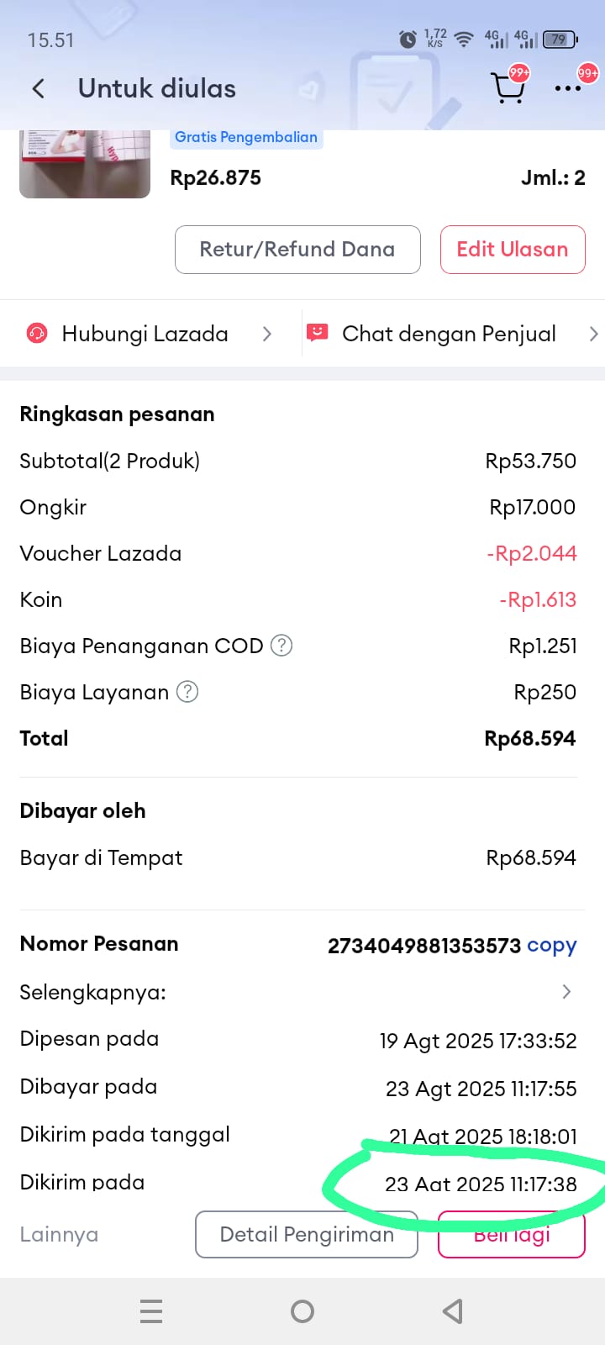The image size is (605, 1345).
Task: Open the three-dot more options menu
Action: pos(568,87)
